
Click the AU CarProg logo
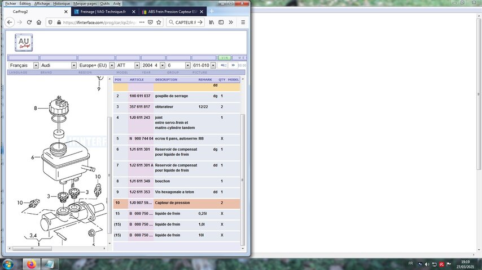point(24,42)
